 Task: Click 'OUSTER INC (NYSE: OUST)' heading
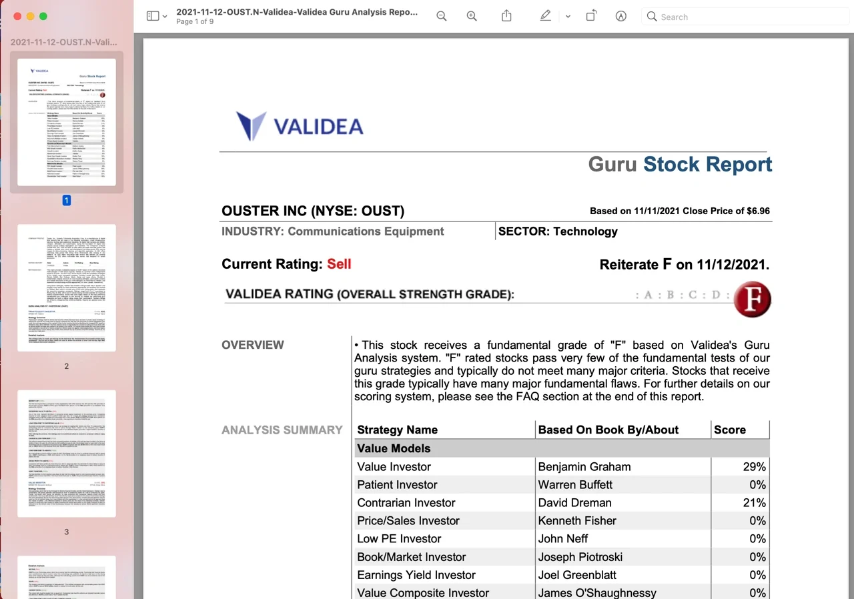[313, 211]
